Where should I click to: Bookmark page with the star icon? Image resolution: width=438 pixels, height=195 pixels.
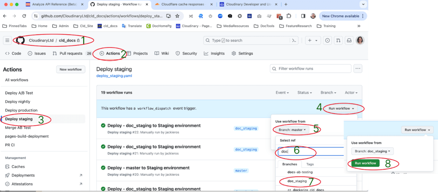tap(177, 16)
